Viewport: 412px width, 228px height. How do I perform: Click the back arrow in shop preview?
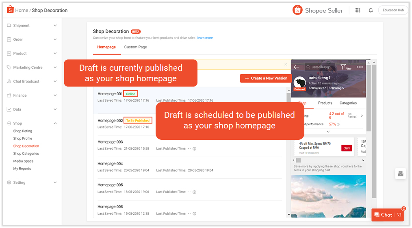point(296,67)
